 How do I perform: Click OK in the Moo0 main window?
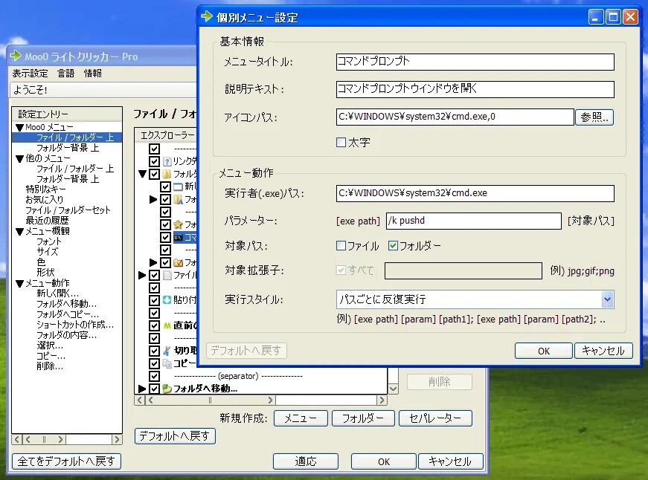pyautogui.click(x=383, y=461)
